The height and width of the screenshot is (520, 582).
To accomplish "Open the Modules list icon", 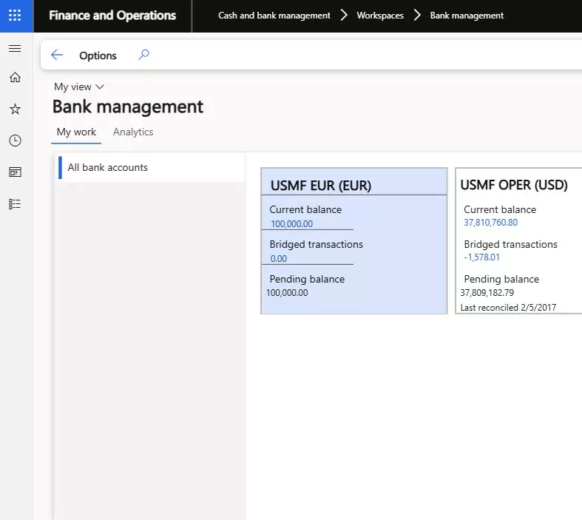I will (15, 204).
